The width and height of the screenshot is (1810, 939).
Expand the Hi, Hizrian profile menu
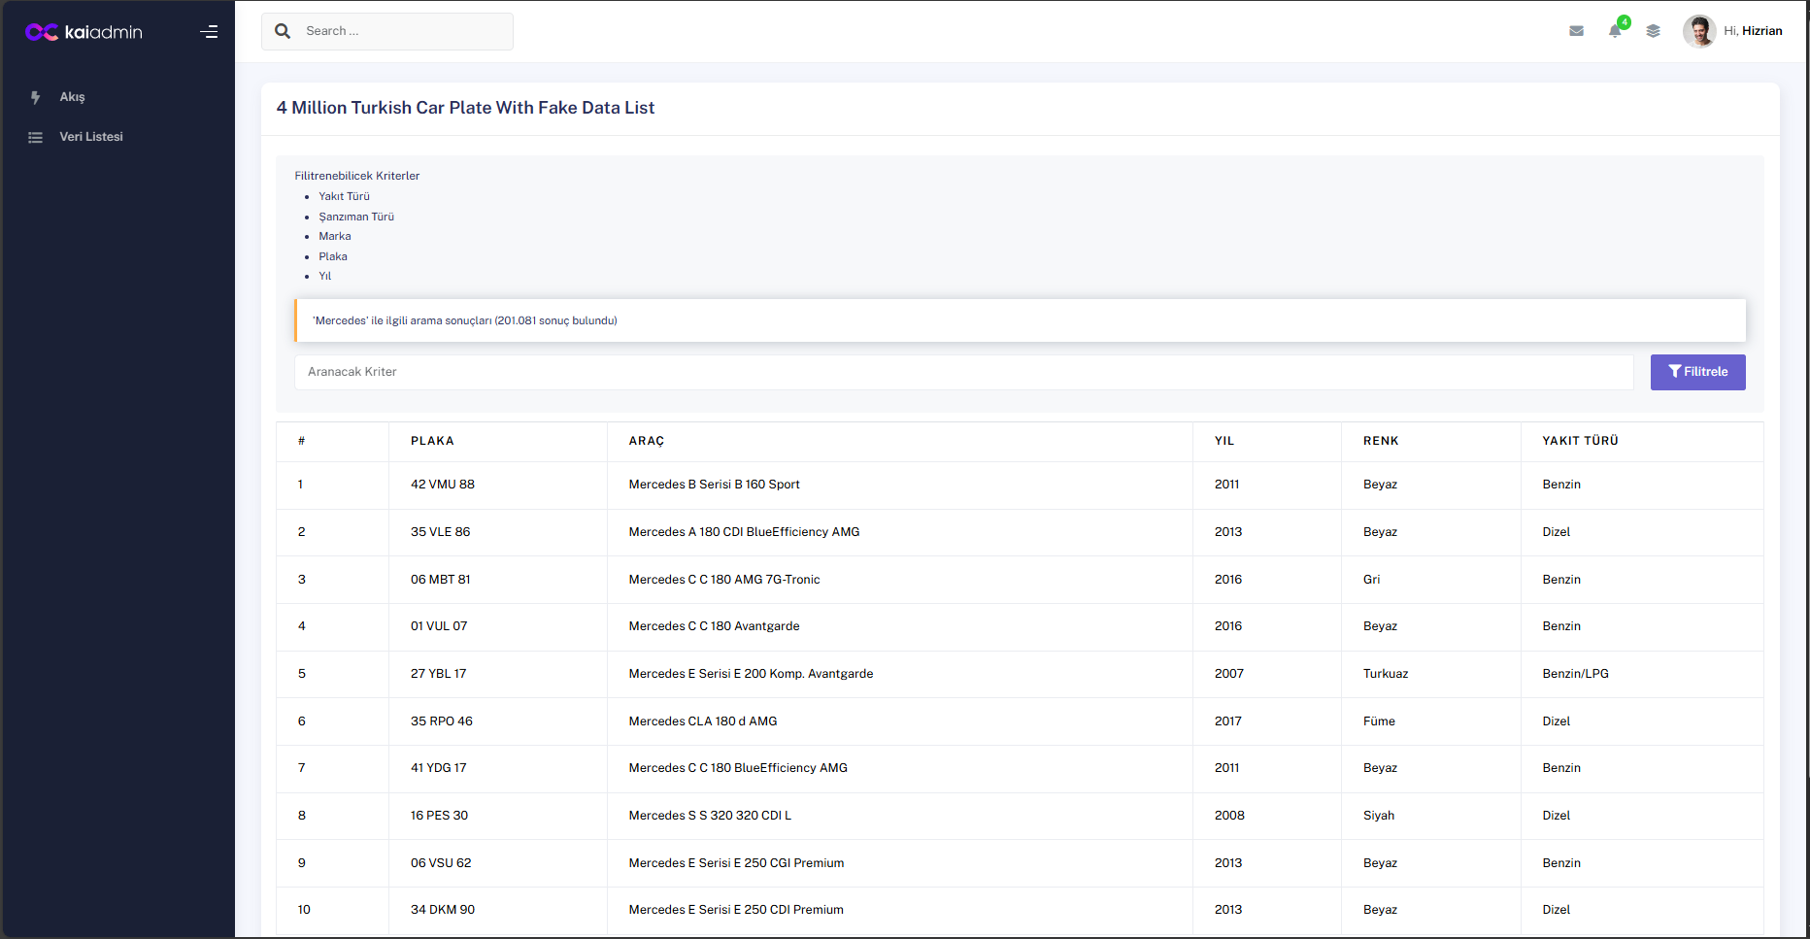coord(1753,31)
